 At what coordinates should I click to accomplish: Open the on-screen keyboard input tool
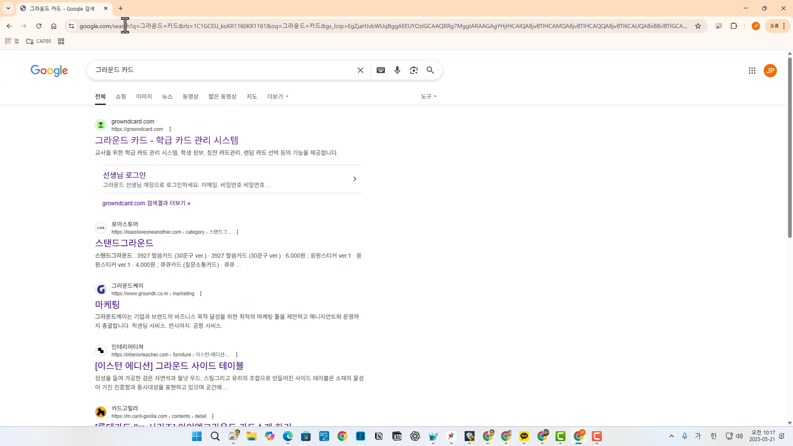tap(381, 70)
